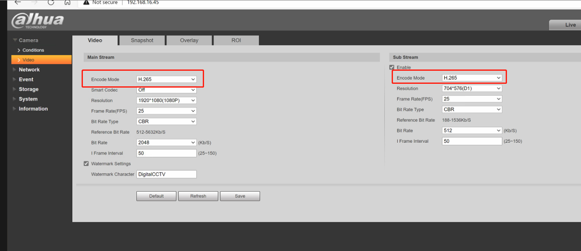581x251 pixels.
Task: Click the Save button
Action: [240, 196]
